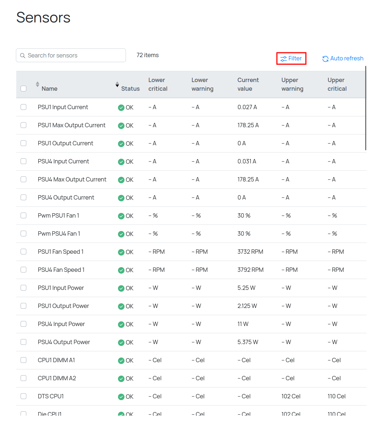Click the PSU4 Input Power sensor name
Viewport: 376px width, 424px height.
click(61, 324)
